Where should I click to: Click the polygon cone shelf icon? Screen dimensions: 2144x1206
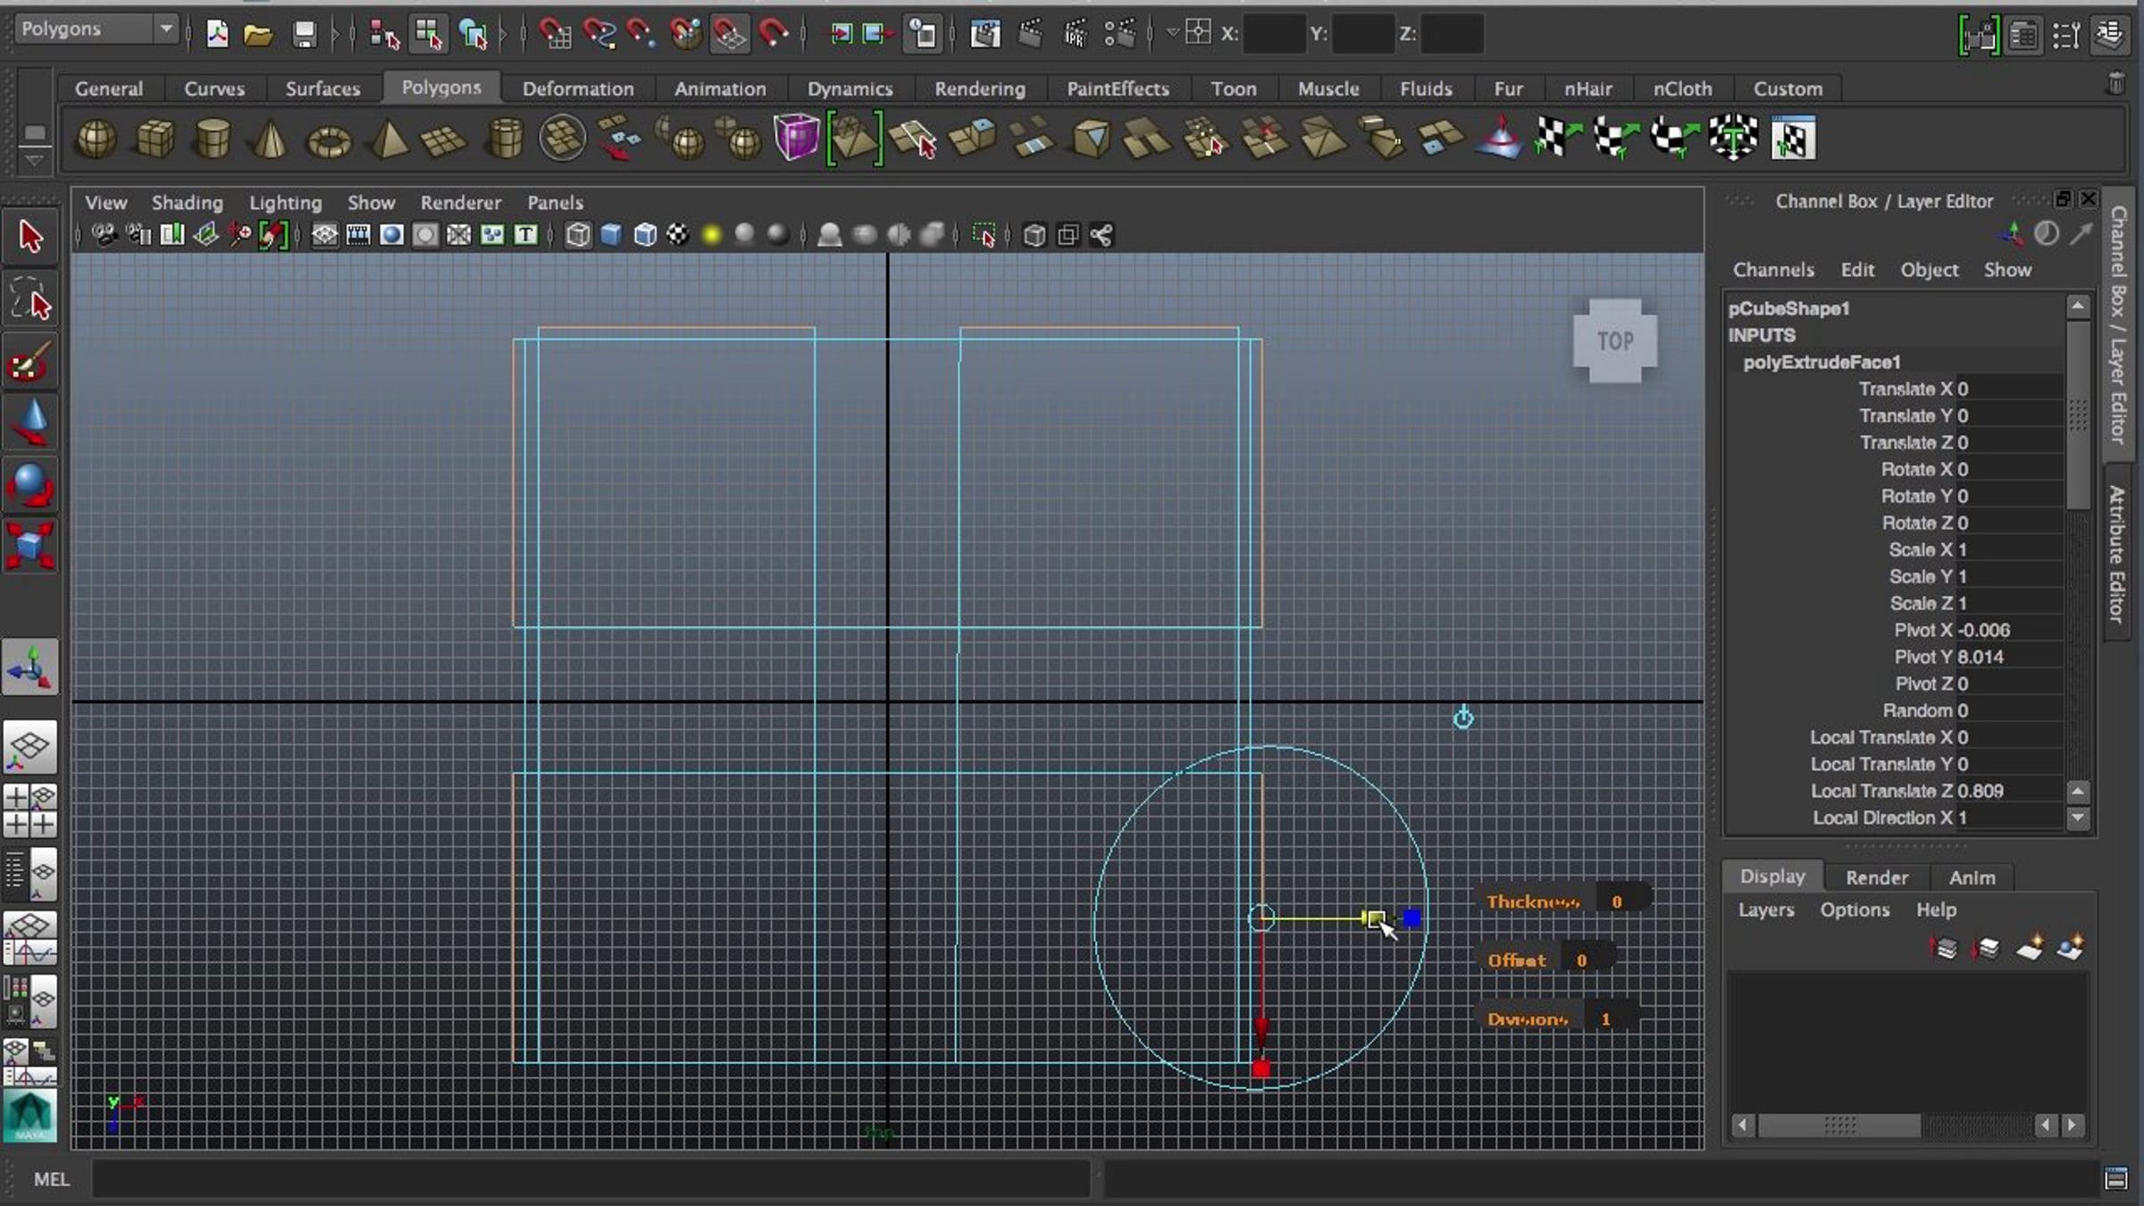point(270,139)
